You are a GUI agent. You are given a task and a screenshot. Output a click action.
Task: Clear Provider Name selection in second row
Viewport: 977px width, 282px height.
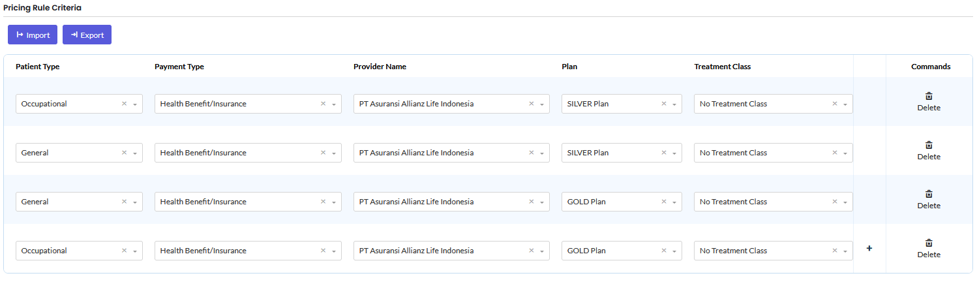point(531,153)
